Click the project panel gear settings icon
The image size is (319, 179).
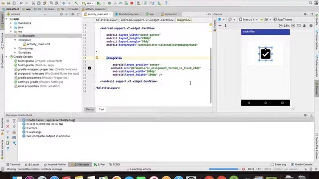tap(73, 14)
